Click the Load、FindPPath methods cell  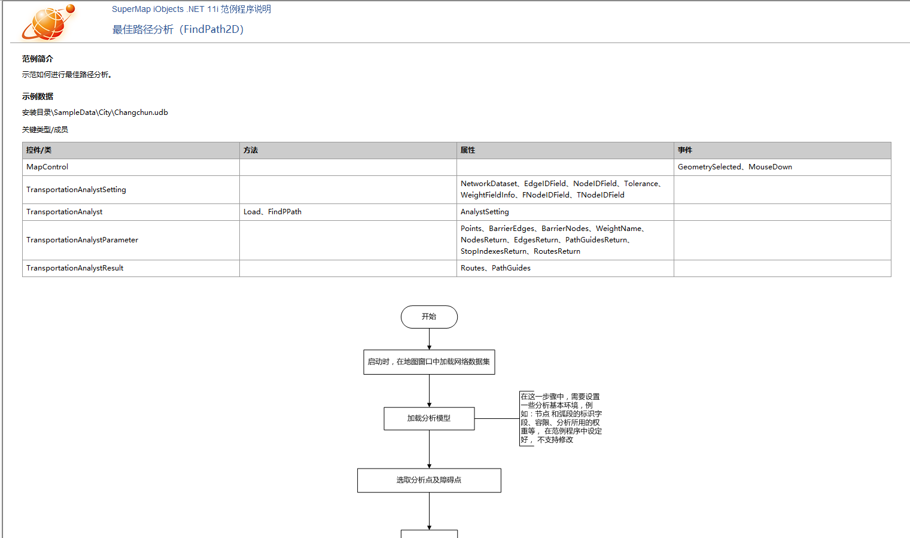(348, 212)
